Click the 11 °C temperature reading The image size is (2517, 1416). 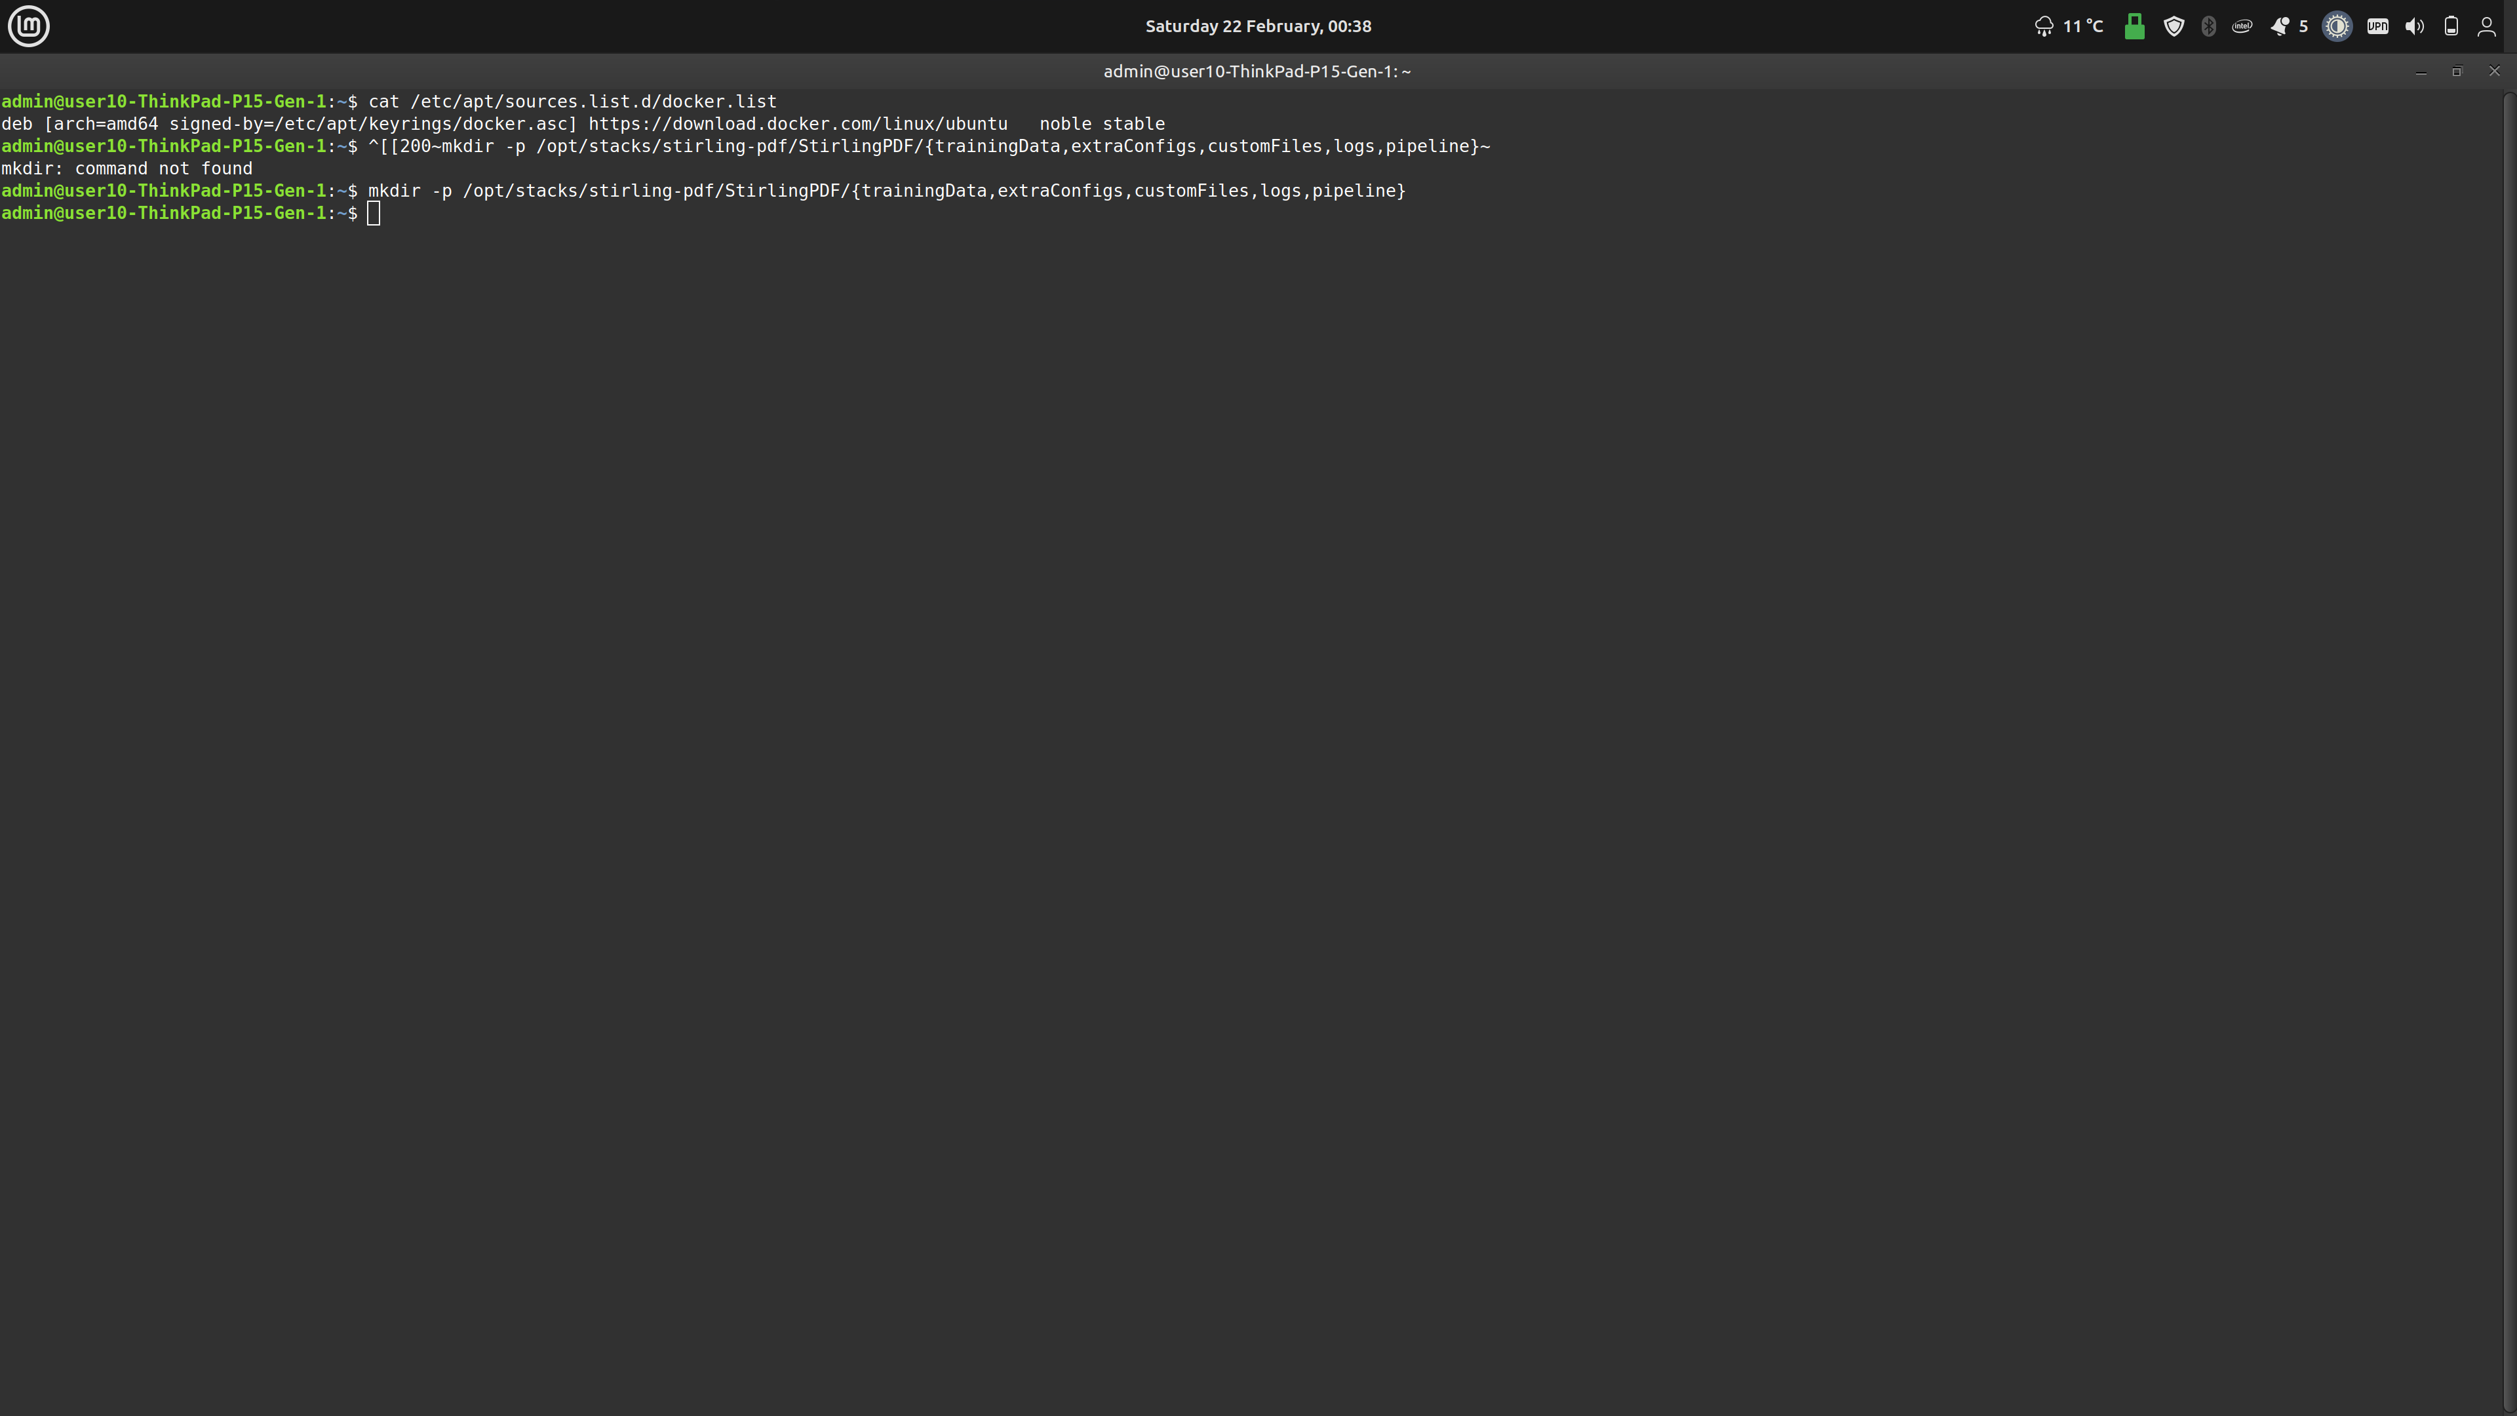pyautogui.click(x=2082, y=26)
